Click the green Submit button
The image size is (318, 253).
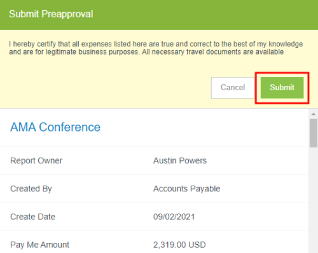click(x=282, y=88)
